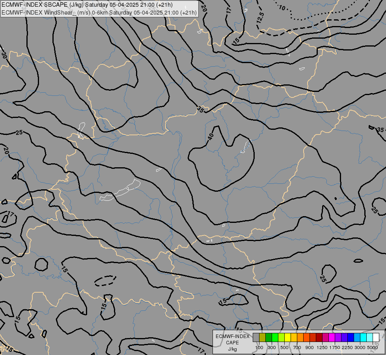Click the amber swatch before the 700 tick

294,337
